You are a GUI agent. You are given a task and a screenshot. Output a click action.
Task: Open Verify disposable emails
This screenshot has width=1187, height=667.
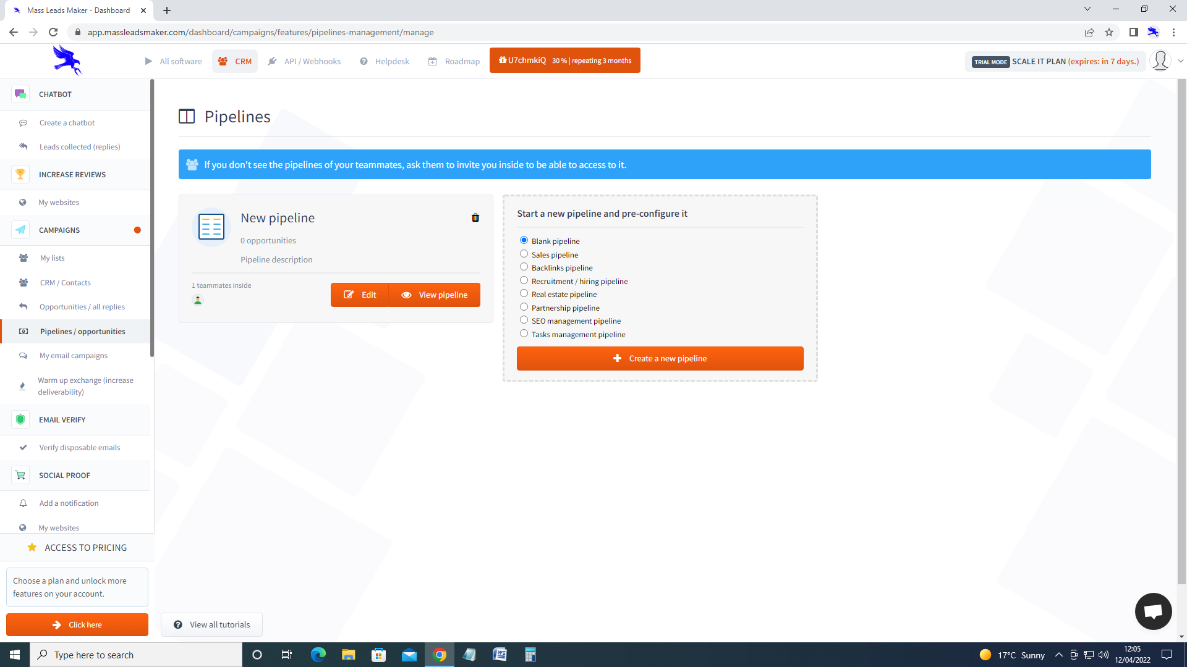(80, 447)
